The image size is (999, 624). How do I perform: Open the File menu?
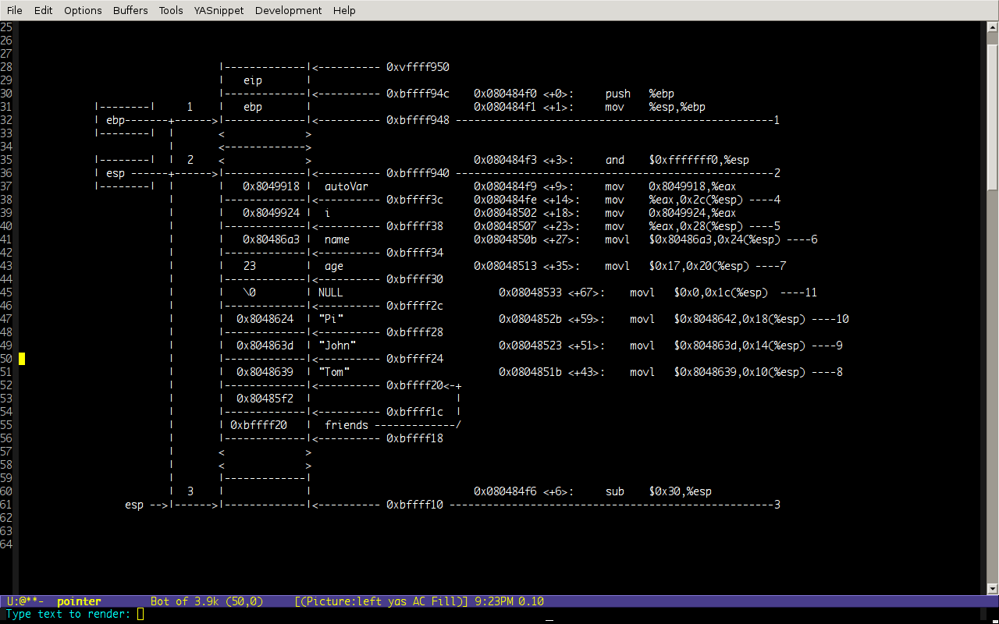point(14,10)
